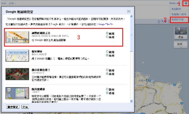189x114 pixels.
Task: Click the feature title above 'Cornelius G'
Action: click(x=40, y=70)
